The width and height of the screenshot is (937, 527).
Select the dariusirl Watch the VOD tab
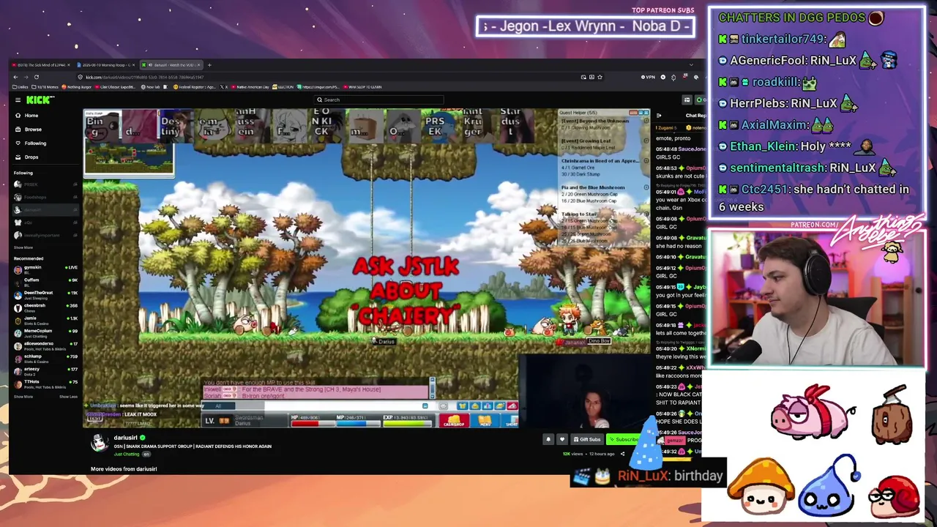[x=170, y=65]
